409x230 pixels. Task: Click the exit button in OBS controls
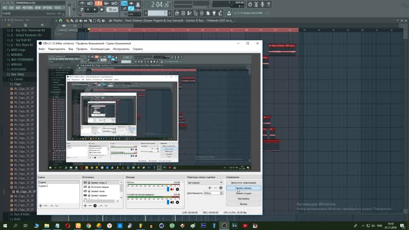[243, 204]
